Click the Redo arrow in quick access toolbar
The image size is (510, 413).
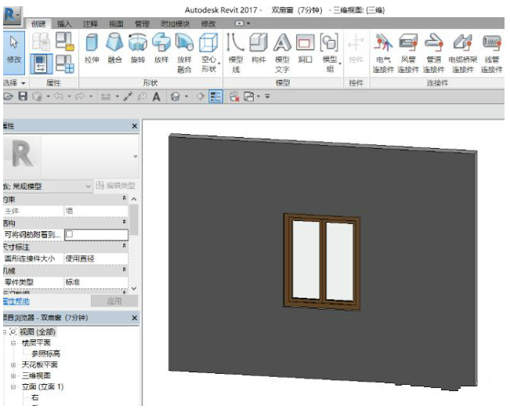click(x=80, y=96)
